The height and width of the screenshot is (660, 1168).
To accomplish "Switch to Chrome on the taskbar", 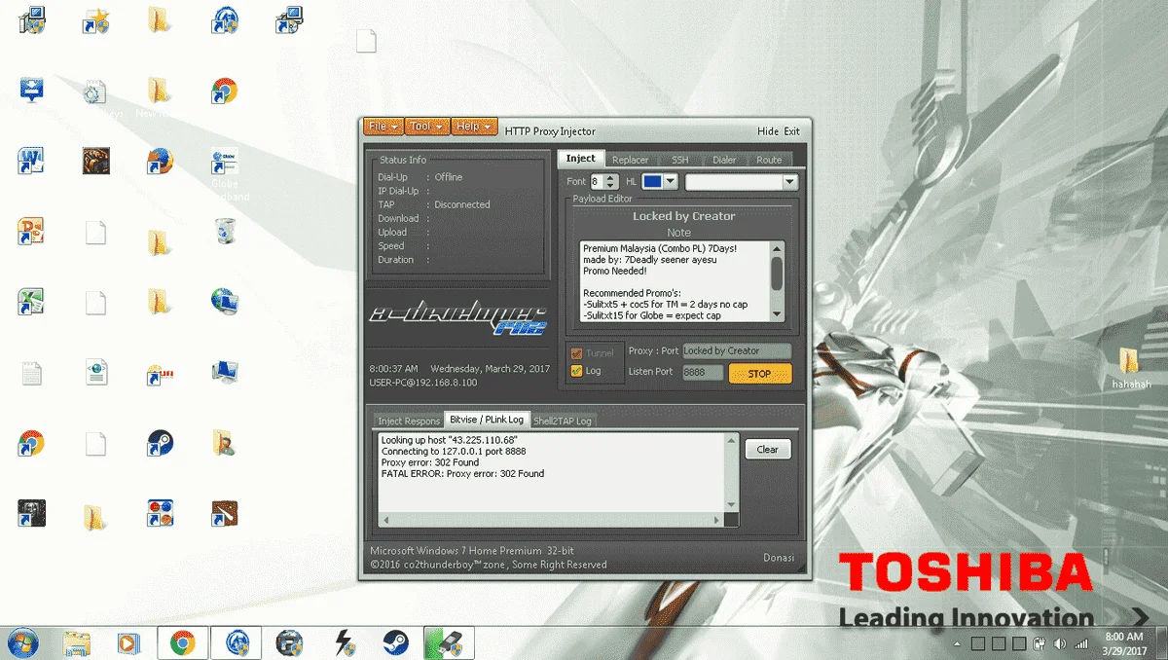I will click(x=182, y=642).
